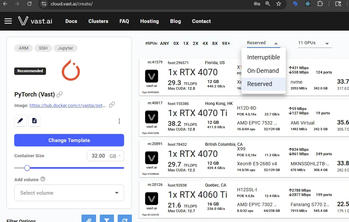Open the extensions puzzle icon
Viewport: 349px width, 222px height.
click(x=320, y=4)
